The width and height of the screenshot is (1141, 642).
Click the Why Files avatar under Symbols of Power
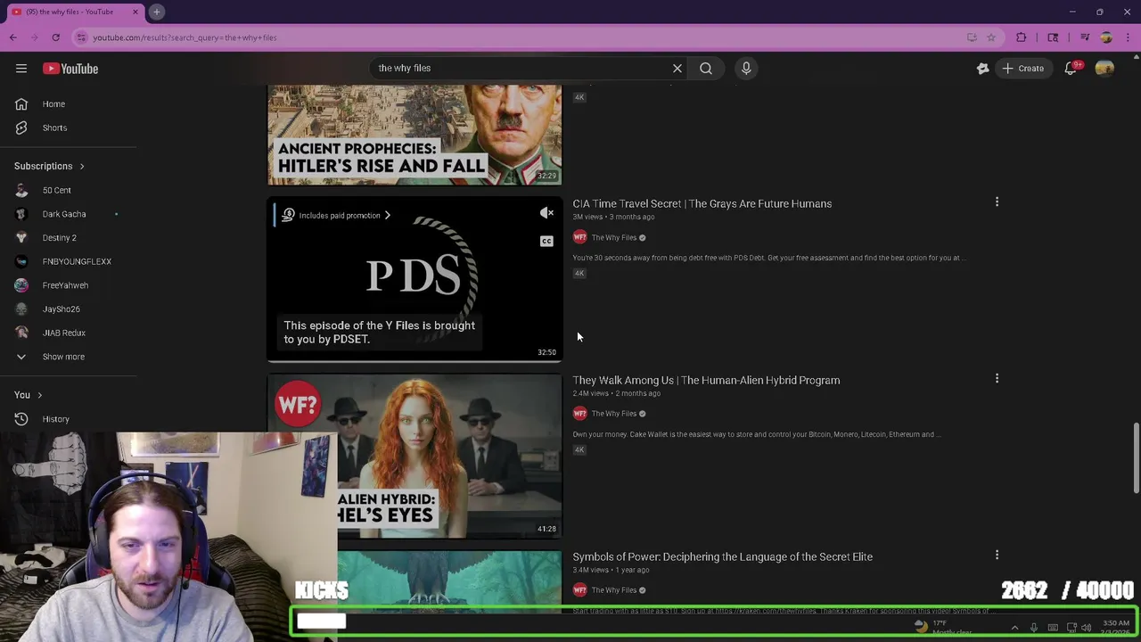[x=579, y=590]
